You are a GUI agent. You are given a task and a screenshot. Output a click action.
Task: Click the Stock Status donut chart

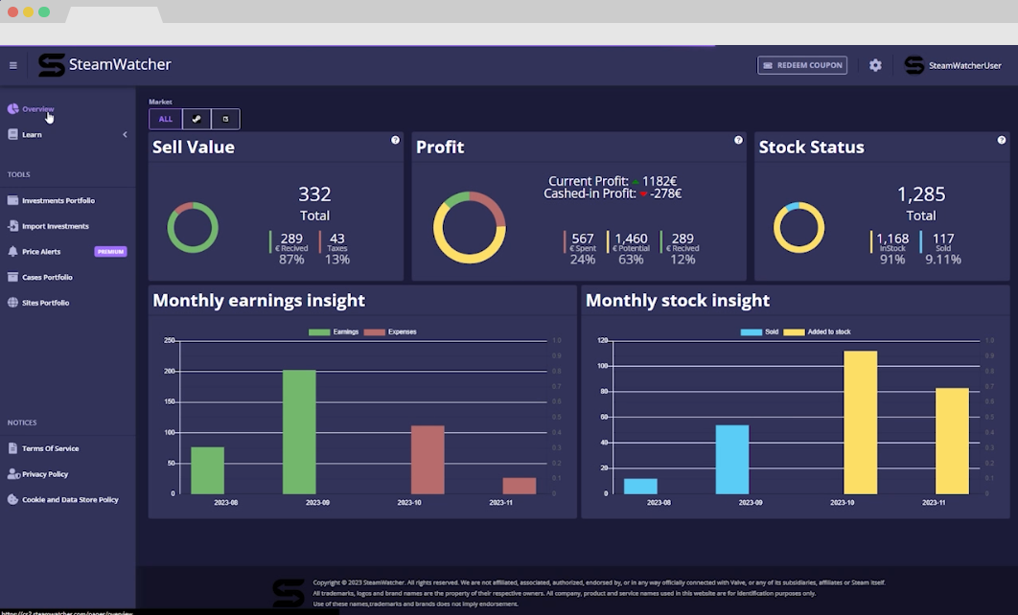pos(798,227)
